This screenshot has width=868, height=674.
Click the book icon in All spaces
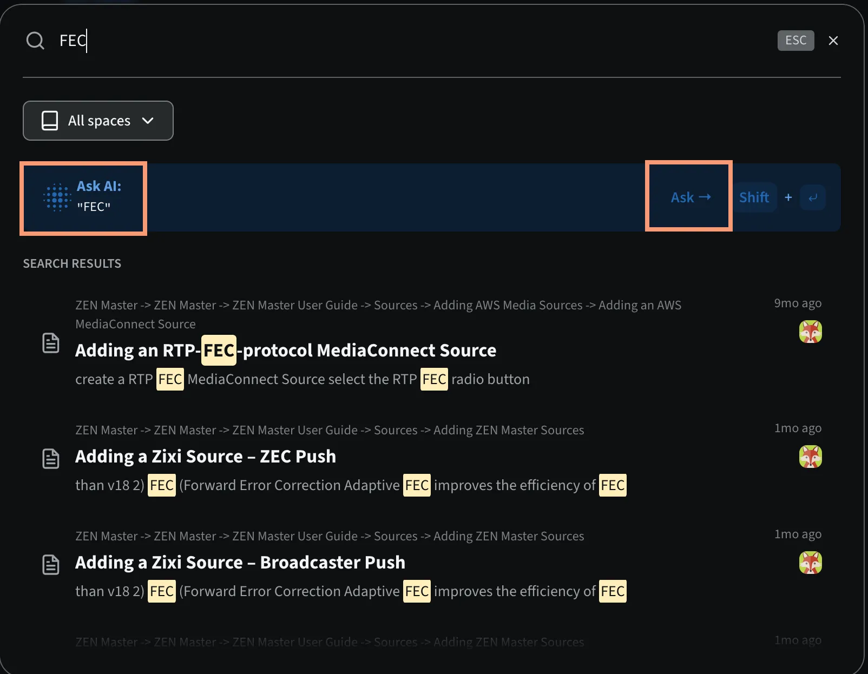click(x=50, y=121)
